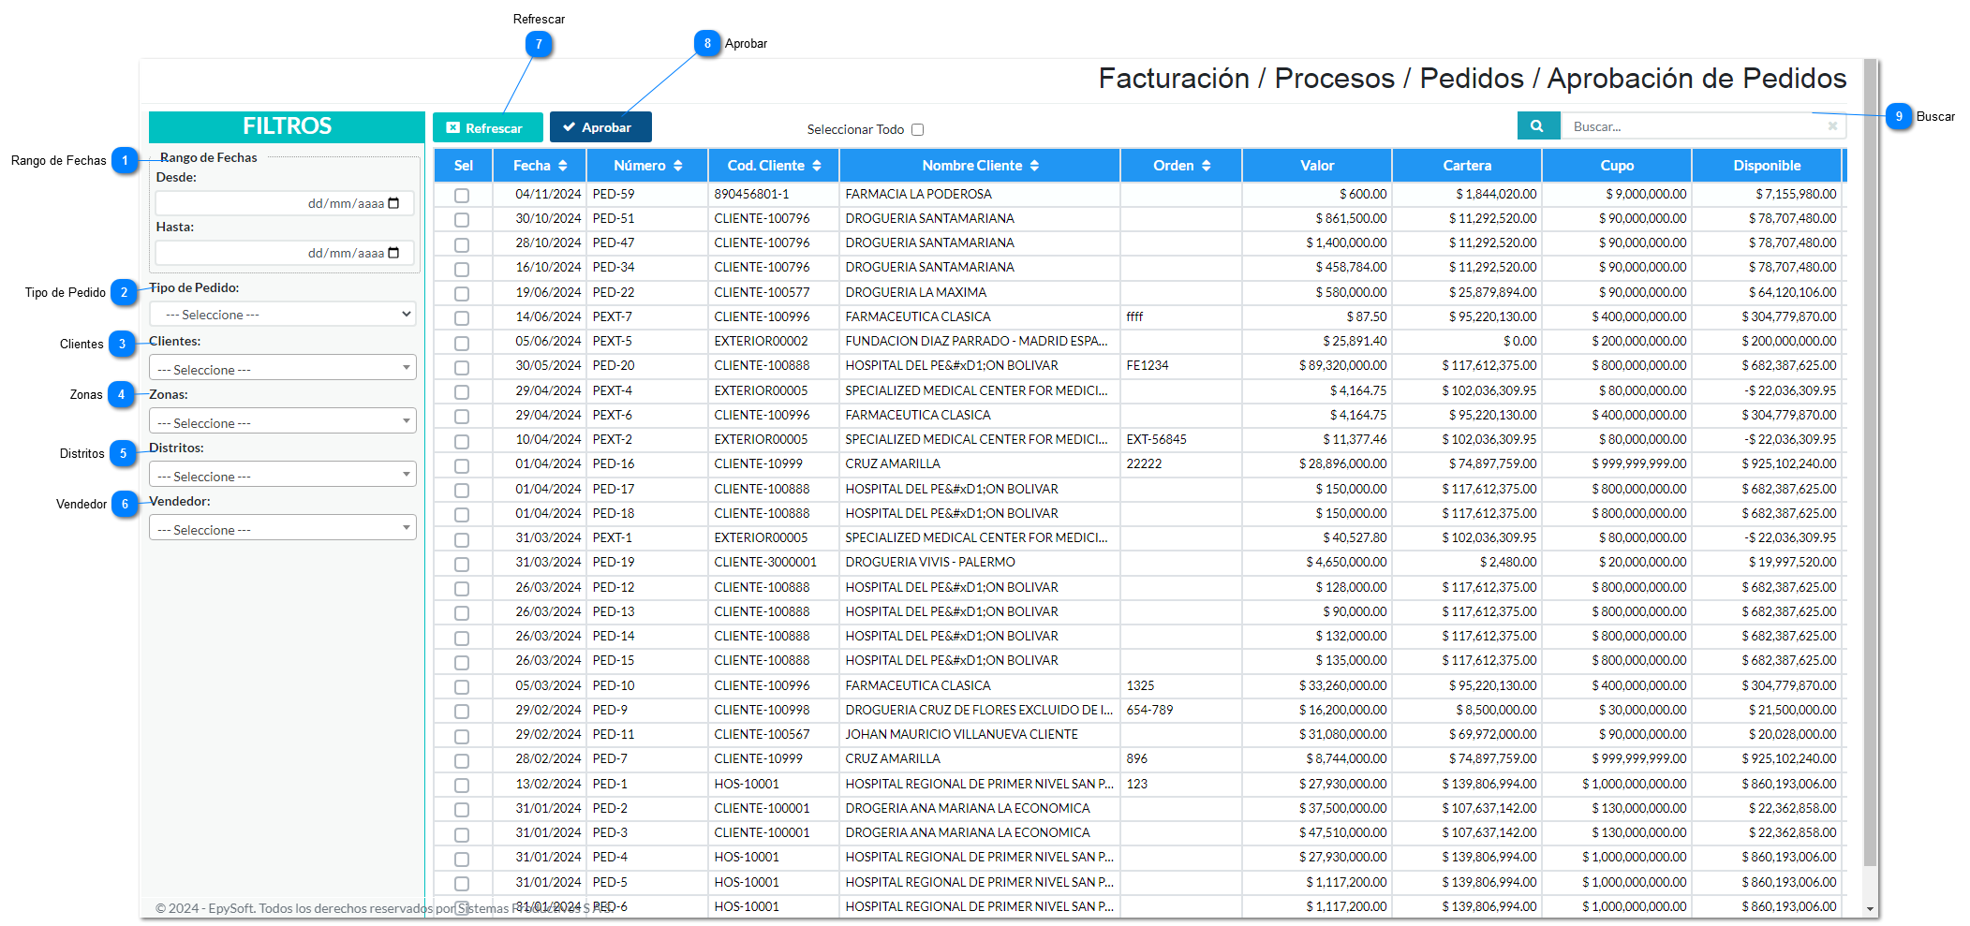Sort by Nombre Cliente using its sort arrows
The height and width of the screenshot is (926, 1970).
pyautogui.click(x=1034, y=166)
